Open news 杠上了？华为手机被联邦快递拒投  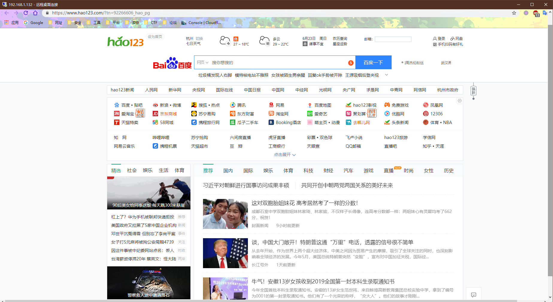tap(143, 217)
